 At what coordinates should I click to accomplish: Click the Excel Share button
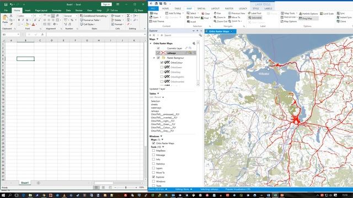138,10
